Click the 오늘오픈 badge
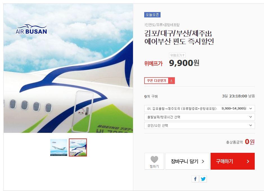The width and height of the screenshot is (264, 191). [152, 15]
